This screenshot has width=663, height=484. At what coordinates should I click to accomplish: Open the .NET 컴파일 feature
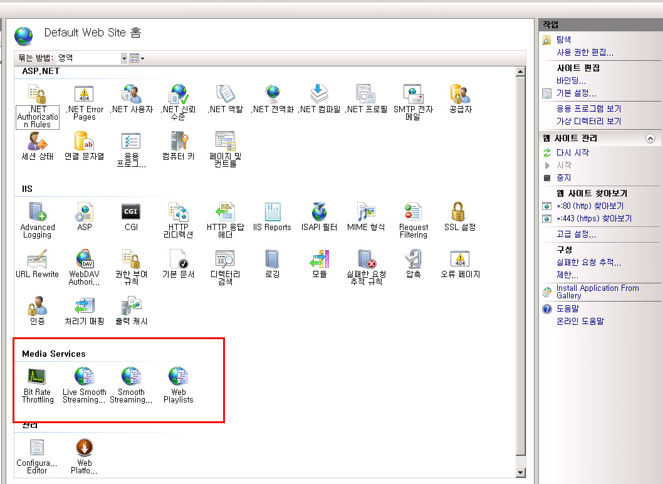point(319,99)
